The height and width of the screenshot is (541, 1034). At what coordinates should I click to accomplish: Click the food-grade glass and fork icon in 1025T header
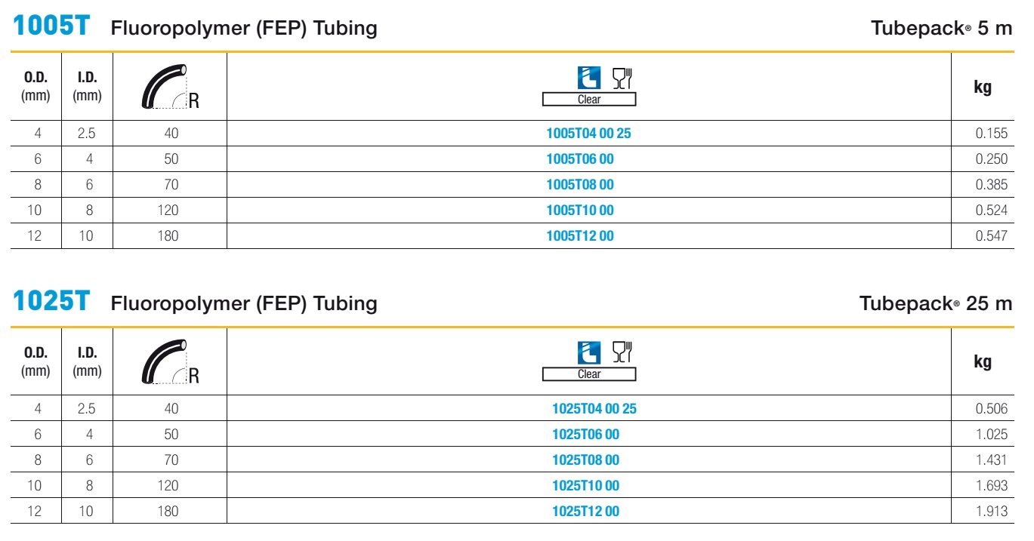[x=622, y=352]
